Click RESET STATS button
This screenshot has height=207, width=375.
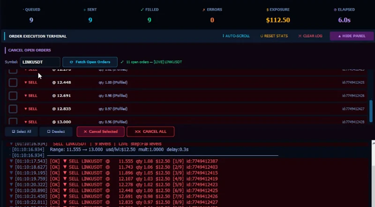pyautogui.click(x=274, y=36)
